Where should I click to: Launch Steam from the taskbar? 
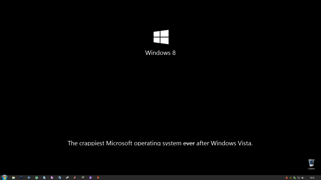[67, 177]
